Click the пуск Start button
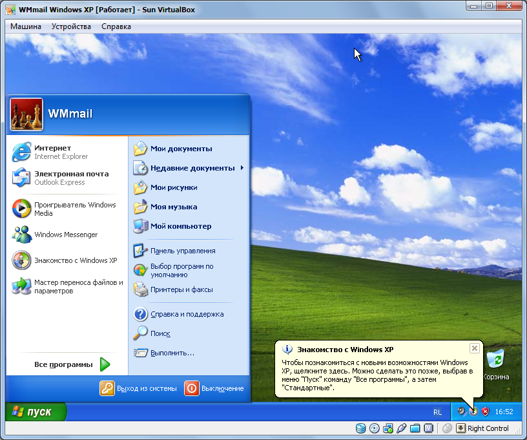527x440 pixels. coord(36,412)
